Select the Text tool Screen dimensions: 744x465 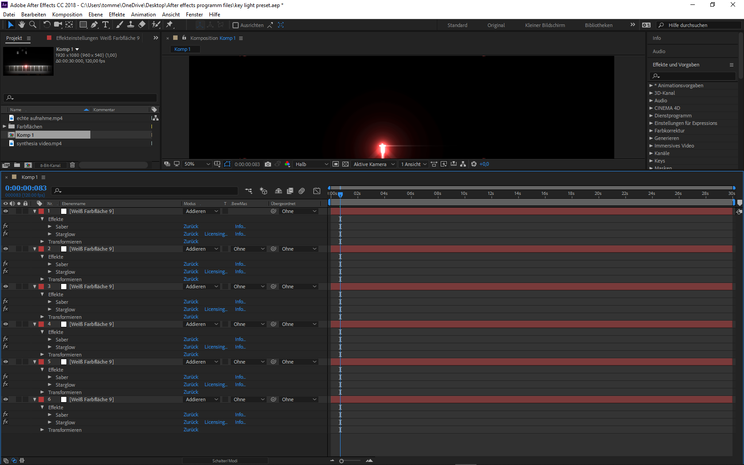point(106,25)
